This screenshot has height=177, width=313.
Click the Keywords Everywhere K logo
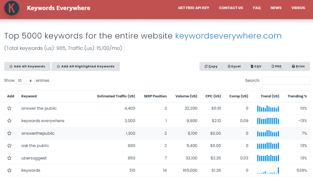[12, 8]
